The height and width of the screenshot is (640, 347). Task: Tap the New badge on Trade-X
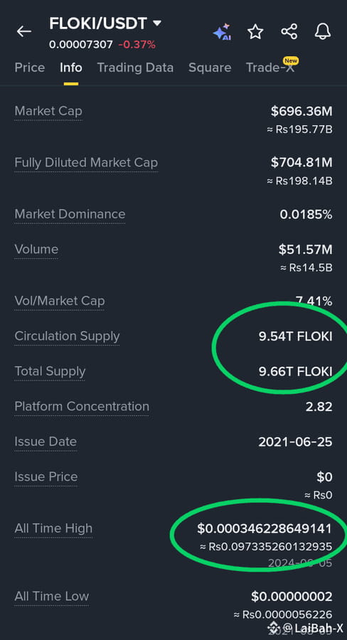tap(291, 61)
